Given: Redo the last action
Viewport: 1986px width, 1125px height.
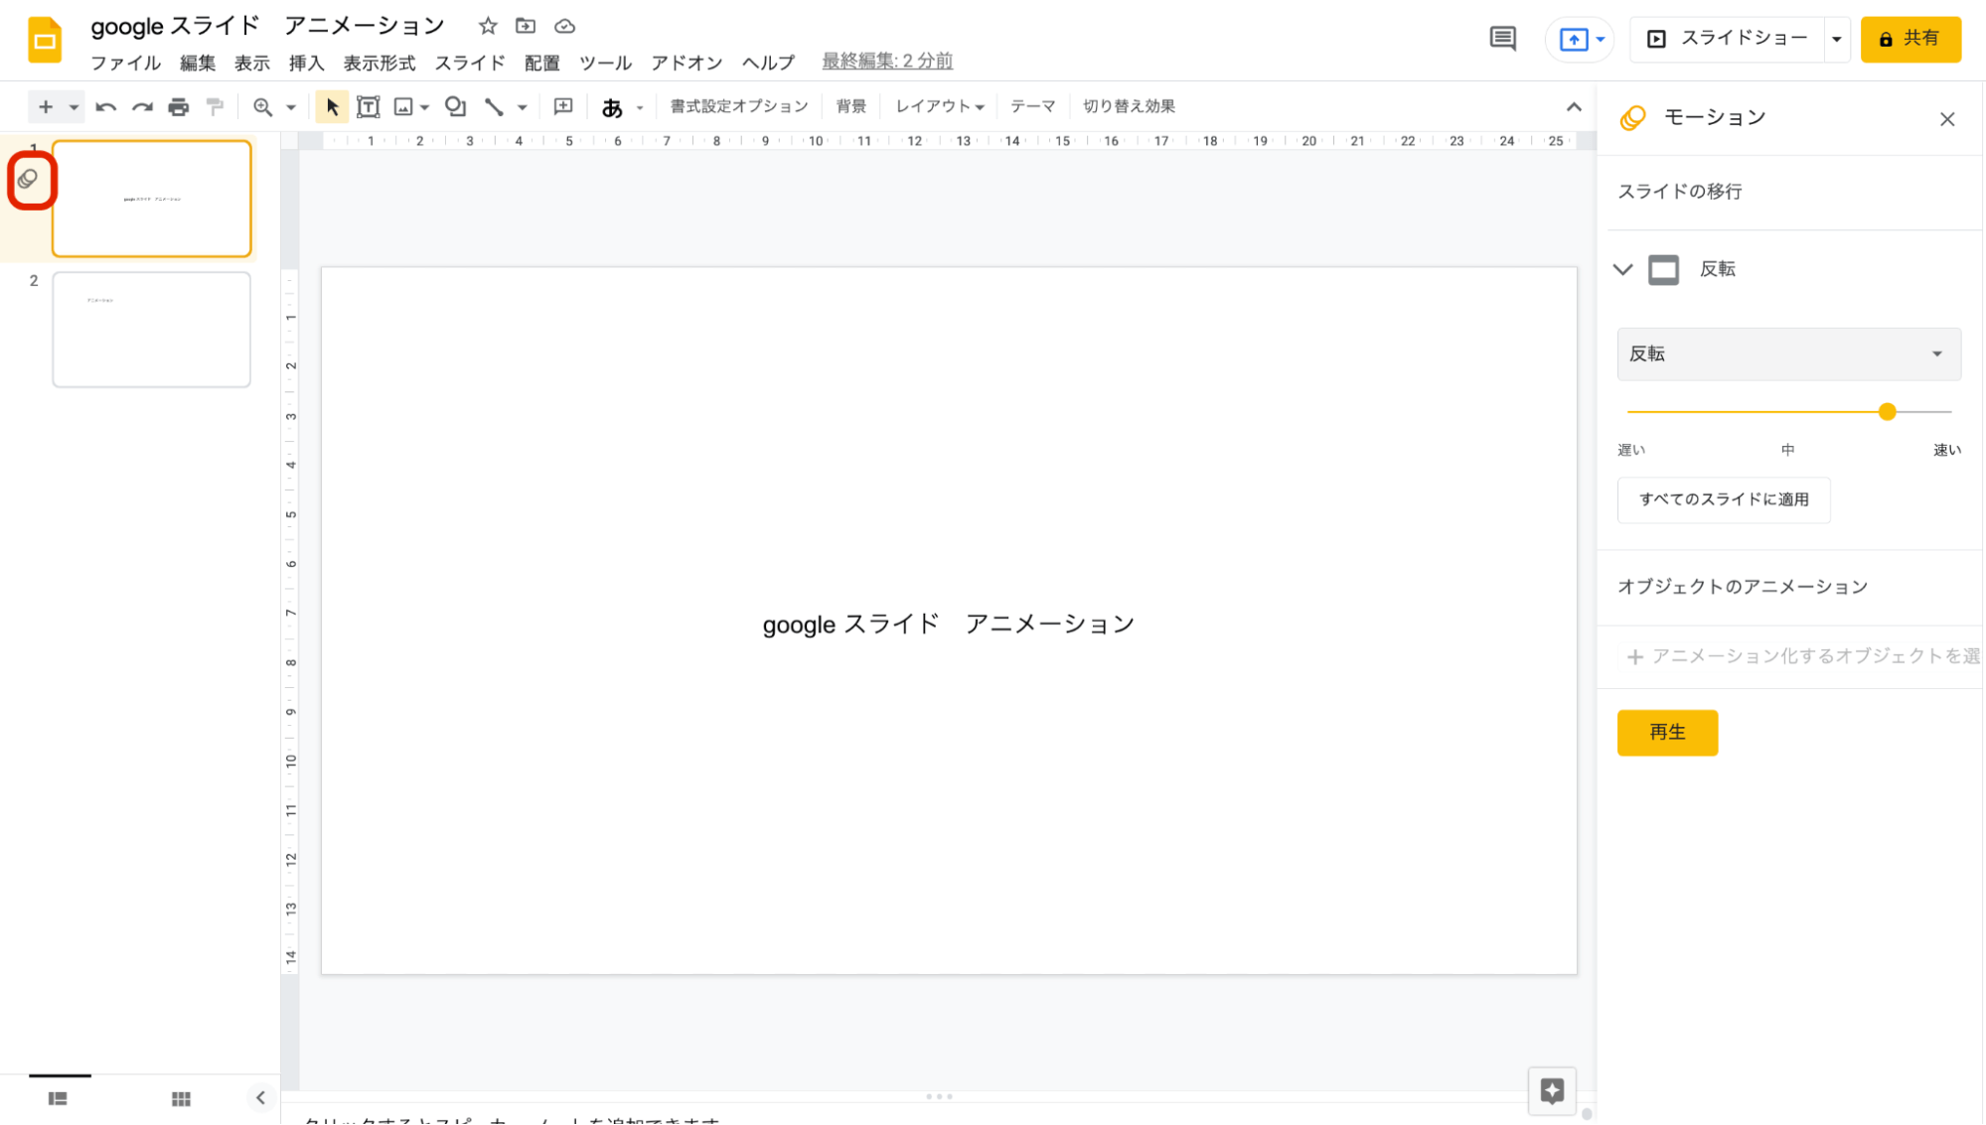Looking at the screenshot, I should point(142,106).
